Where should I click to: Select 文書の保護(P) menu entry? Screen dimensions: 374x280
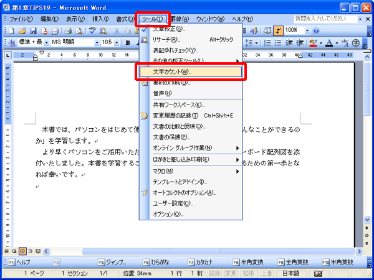(x=191, y=138)
